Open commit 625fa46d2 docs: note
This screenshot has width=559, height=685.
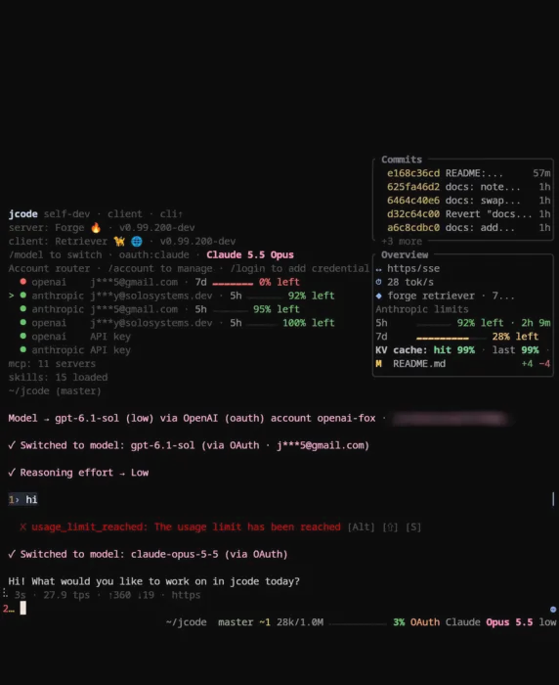(x=468, y=187)
